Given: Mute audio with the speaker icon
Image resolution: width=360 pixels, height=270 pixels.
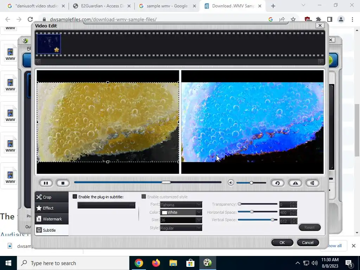Looking at the screenshot, I should point(231,183).
